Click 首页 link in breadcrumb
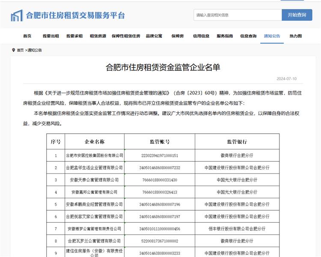The height and width of the screenshot is (257, 321). [x=20, y=50]
